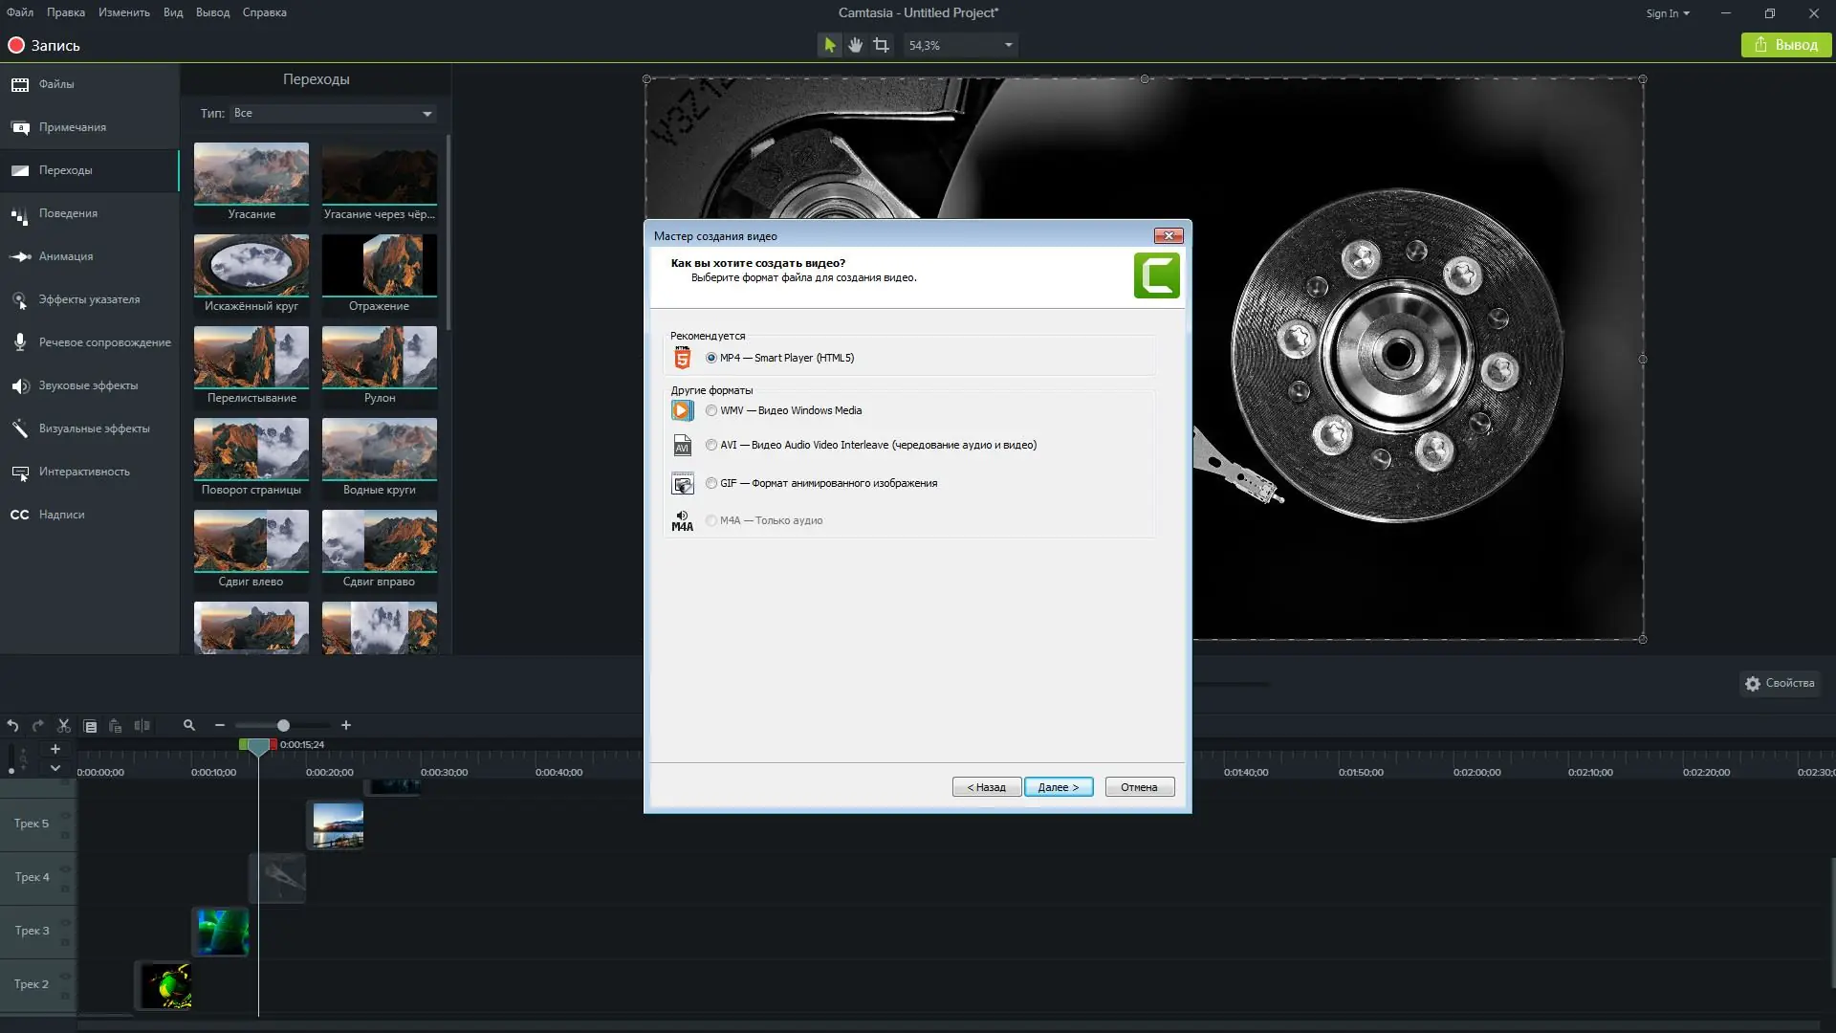Click the cut scissors icon
The image size is (1836, 1033).
[x=64, y=726]
